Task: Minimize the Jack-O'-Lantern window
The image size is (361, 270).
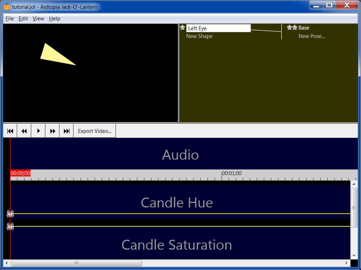Action: [316, 5]
